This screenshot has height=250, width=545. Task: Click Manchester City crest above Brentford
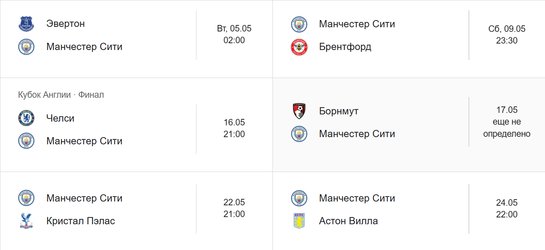click(x=299, y=24)
